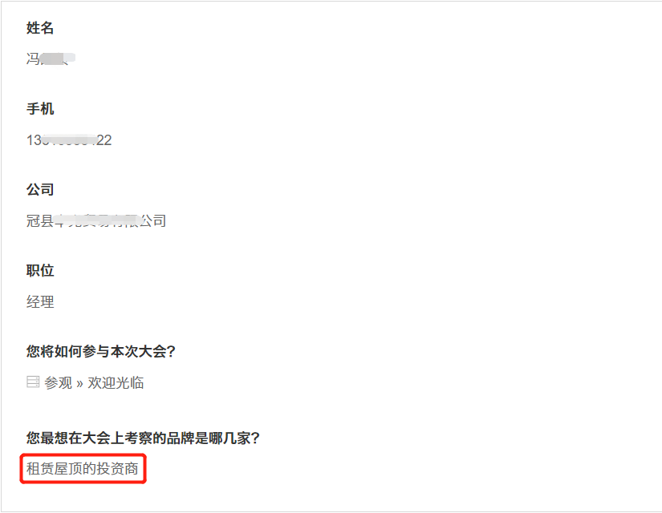Image resolution: width=662 pixels, height=513 pixels.
Task: Click the highlighted answer 租赁屋顶的投资商
Action: click(x=83, y=469)
